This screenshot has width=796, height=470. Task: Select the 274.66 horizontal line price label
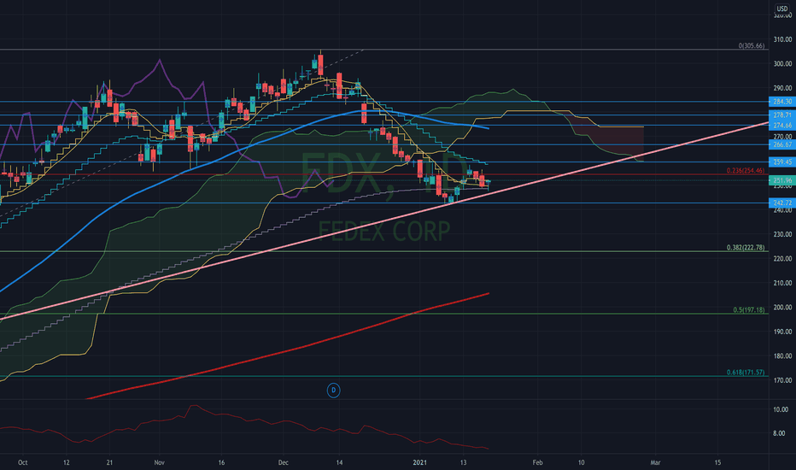(781, 125)
